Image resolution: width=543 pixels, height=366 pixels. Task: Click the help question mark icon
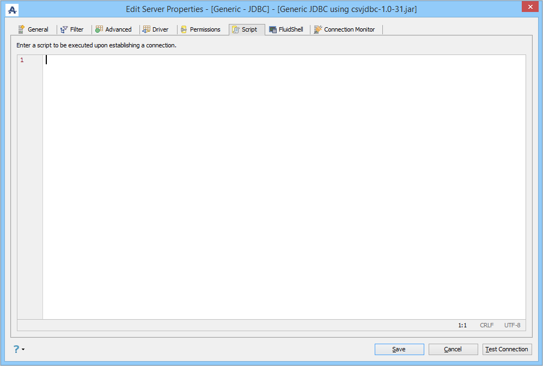(x=16, y=349)
